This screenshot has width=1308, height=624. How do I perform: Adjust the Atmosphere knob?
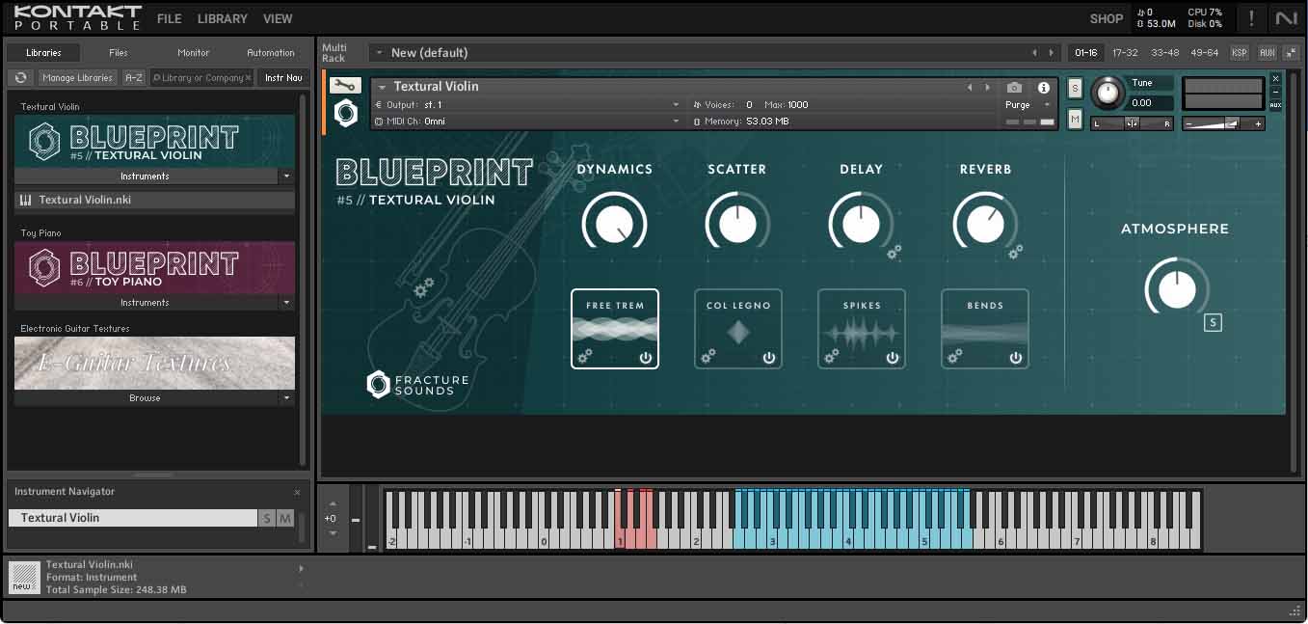(x=1176, y=288)
